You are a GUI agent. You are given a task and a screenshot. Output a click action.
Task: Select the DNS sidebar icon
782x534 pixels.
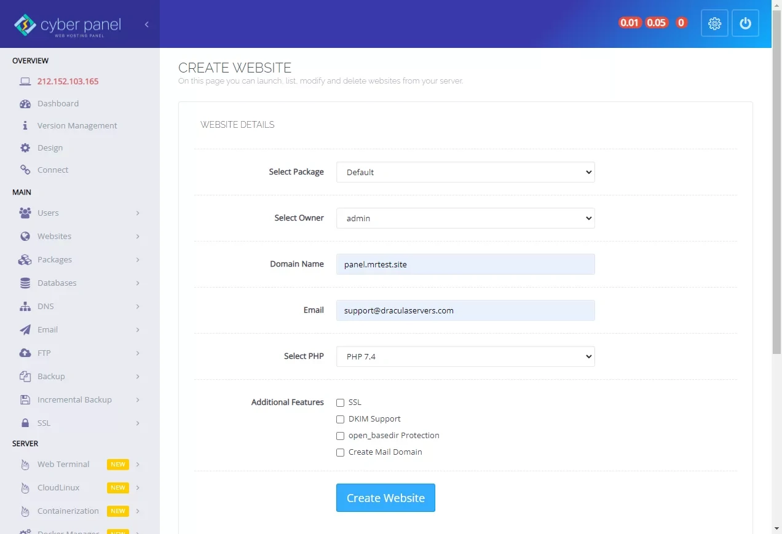(x=25, y=306)
